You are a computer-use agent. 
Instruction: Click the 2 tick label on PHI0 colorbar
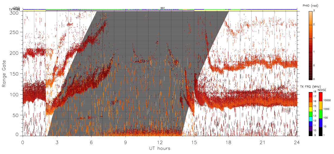[x=314, y=24]
